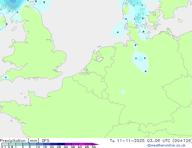Click the 'Precipitation [mm]' title text
The height and width of the screenshot is (148, 192).
coord(20,141)
